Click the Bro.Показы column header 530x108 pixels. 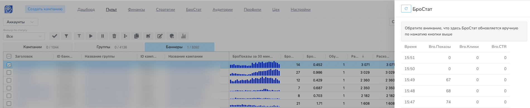click(440, 47)
